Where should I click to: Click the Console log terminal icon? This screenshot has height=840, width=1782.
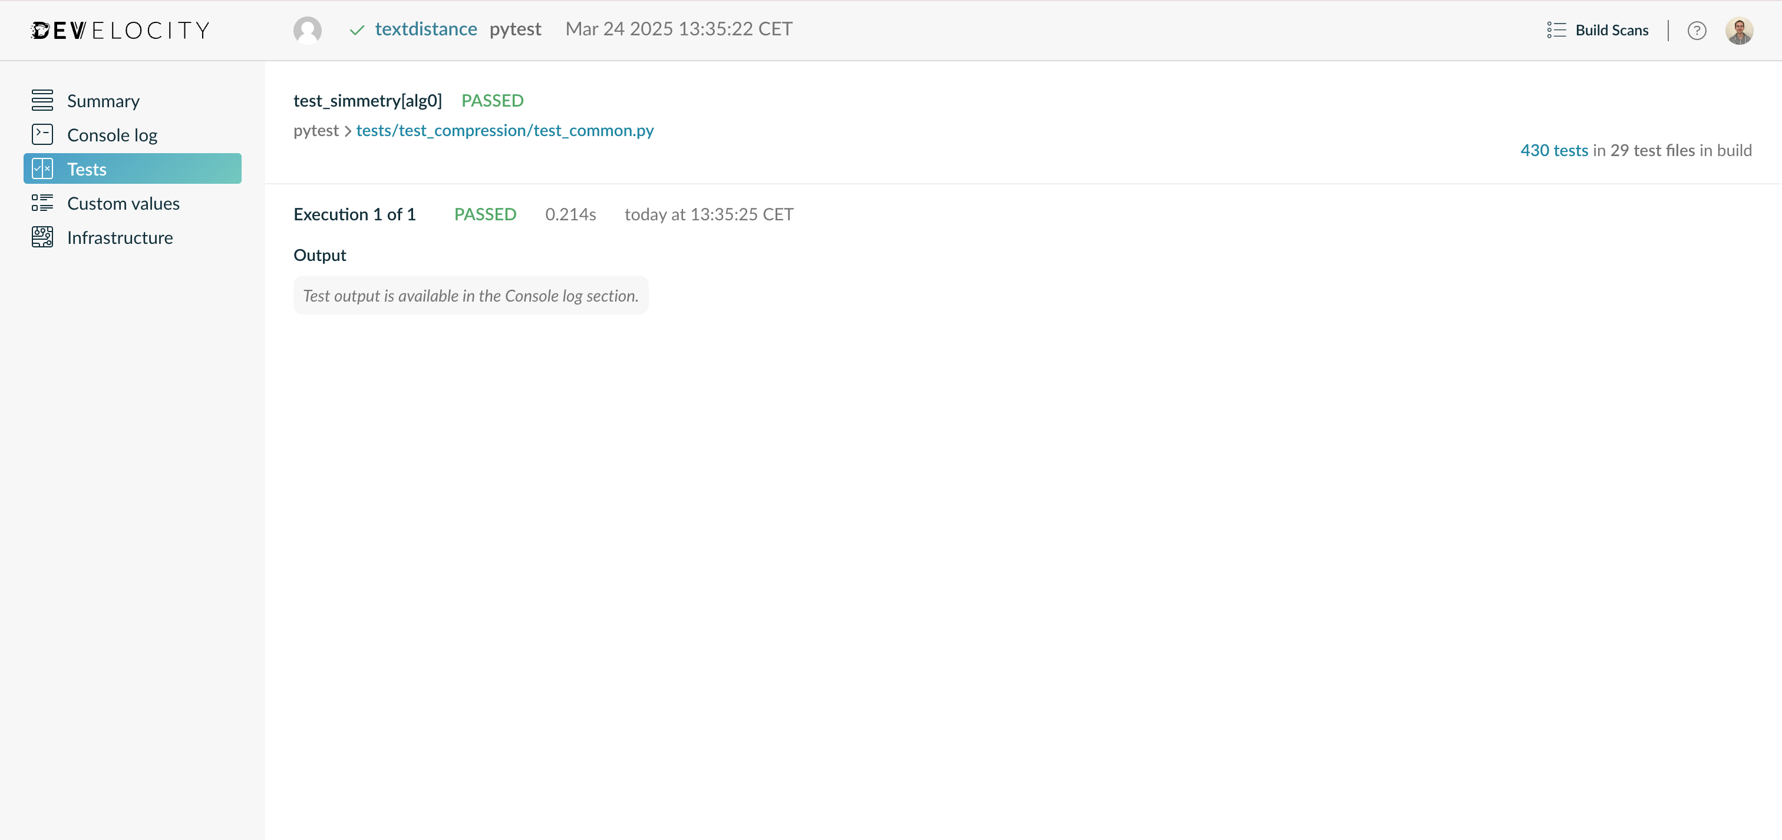pos(42,134)
